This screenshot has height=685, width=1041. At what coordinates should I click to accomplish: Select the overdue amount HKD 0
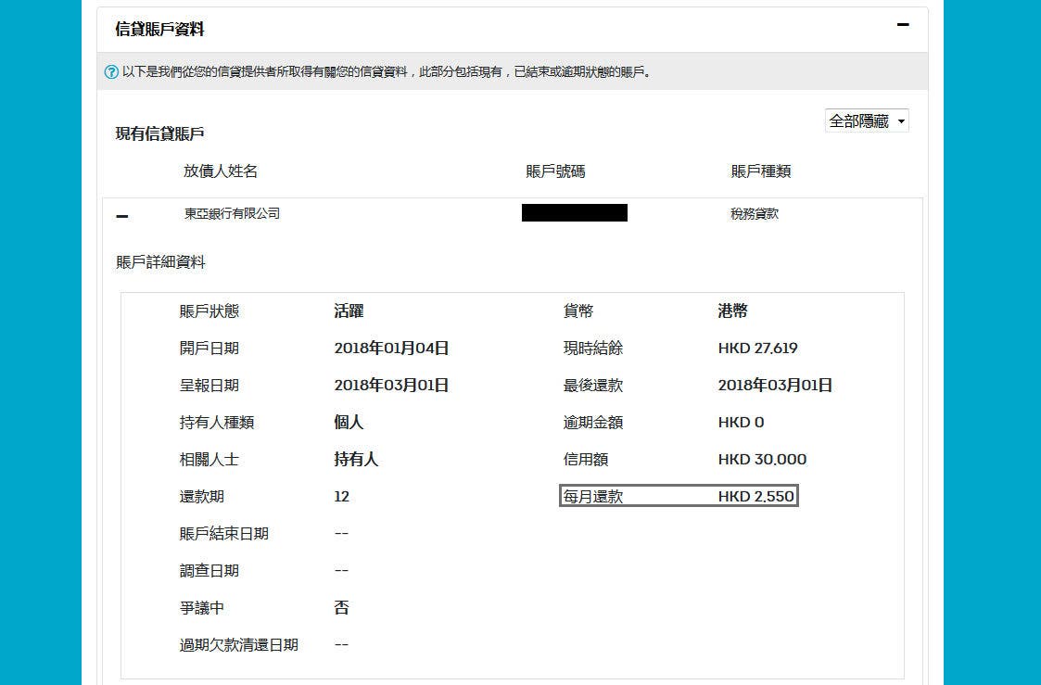741,423
